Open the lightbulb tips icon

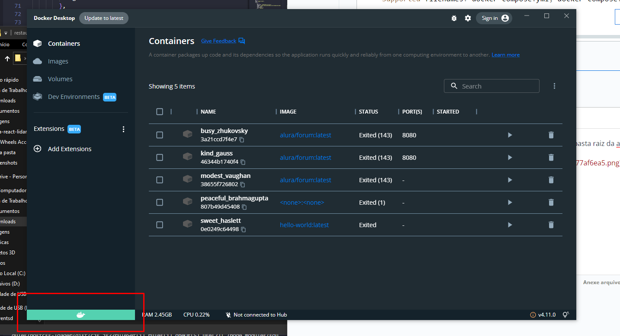pyautogui.click(x=565, y=315)
